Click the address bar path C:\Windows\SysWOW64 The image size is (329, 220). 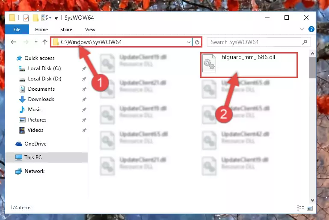point(91,42)
